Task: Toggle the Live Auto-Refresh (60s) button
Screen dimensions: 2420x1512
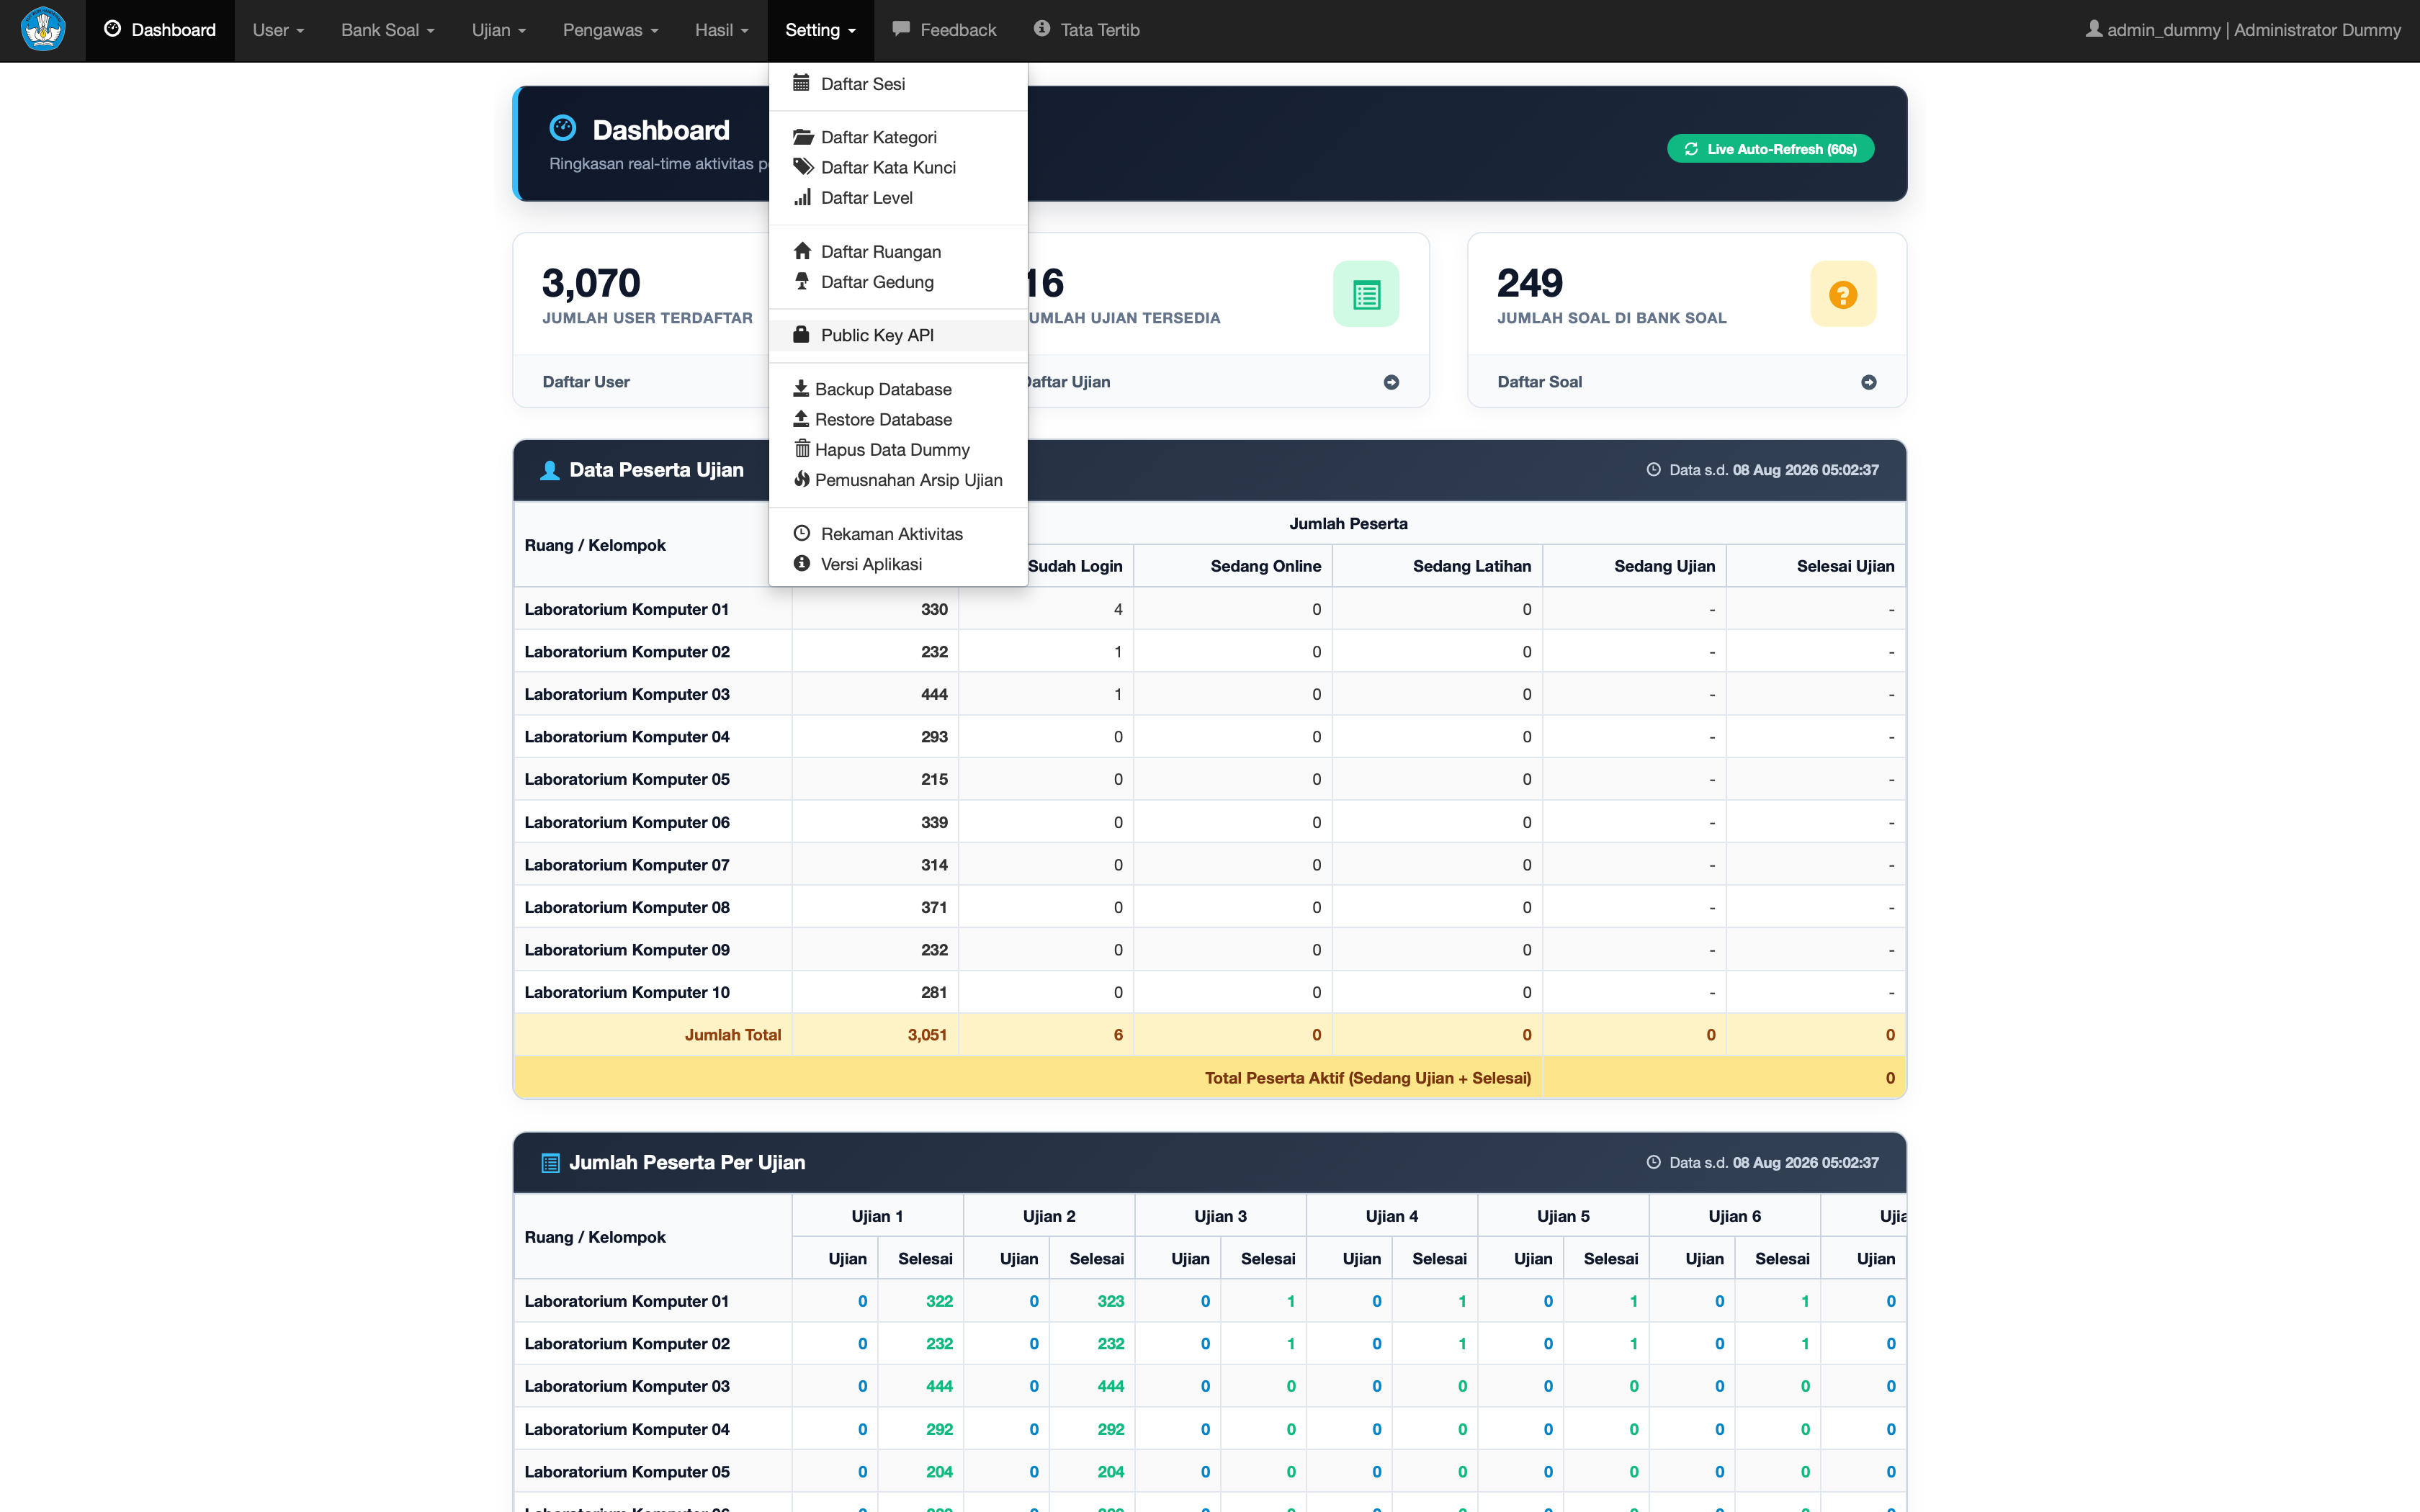Action: click(1770, 149)
